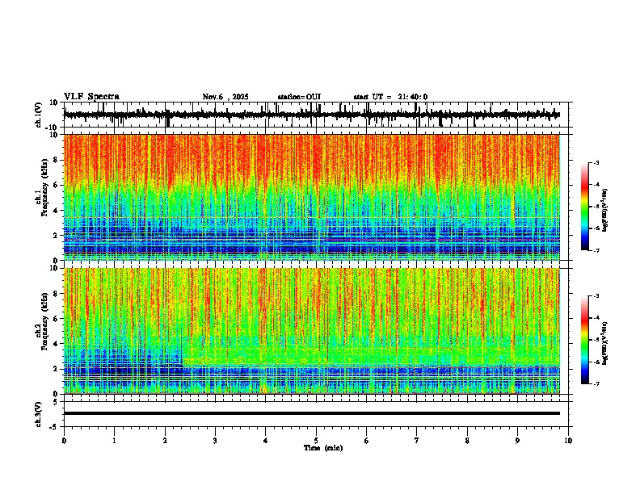The image size is (640, 494).
Task: Click the "start UT = 21:40: 0" text
Action: point(390,97)
